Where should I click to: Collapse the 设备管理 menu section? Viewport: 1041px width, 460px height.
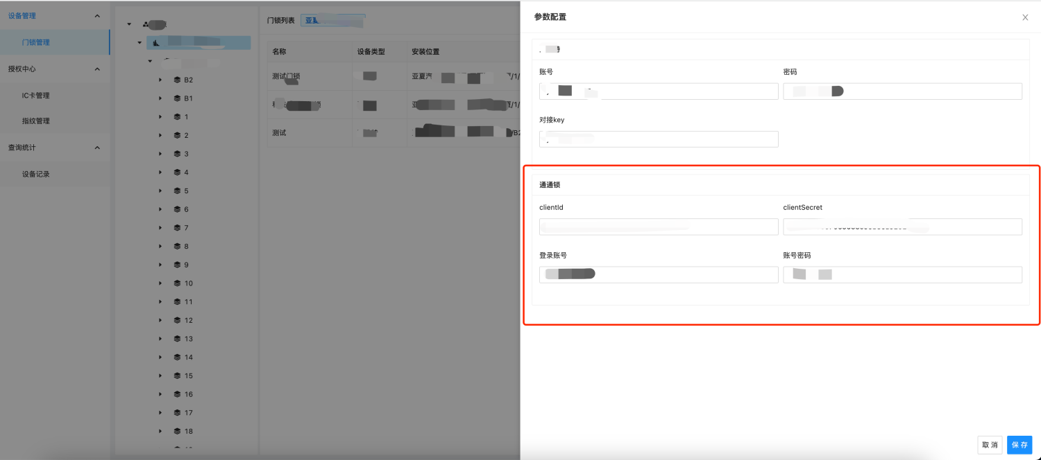coord(96,16)
